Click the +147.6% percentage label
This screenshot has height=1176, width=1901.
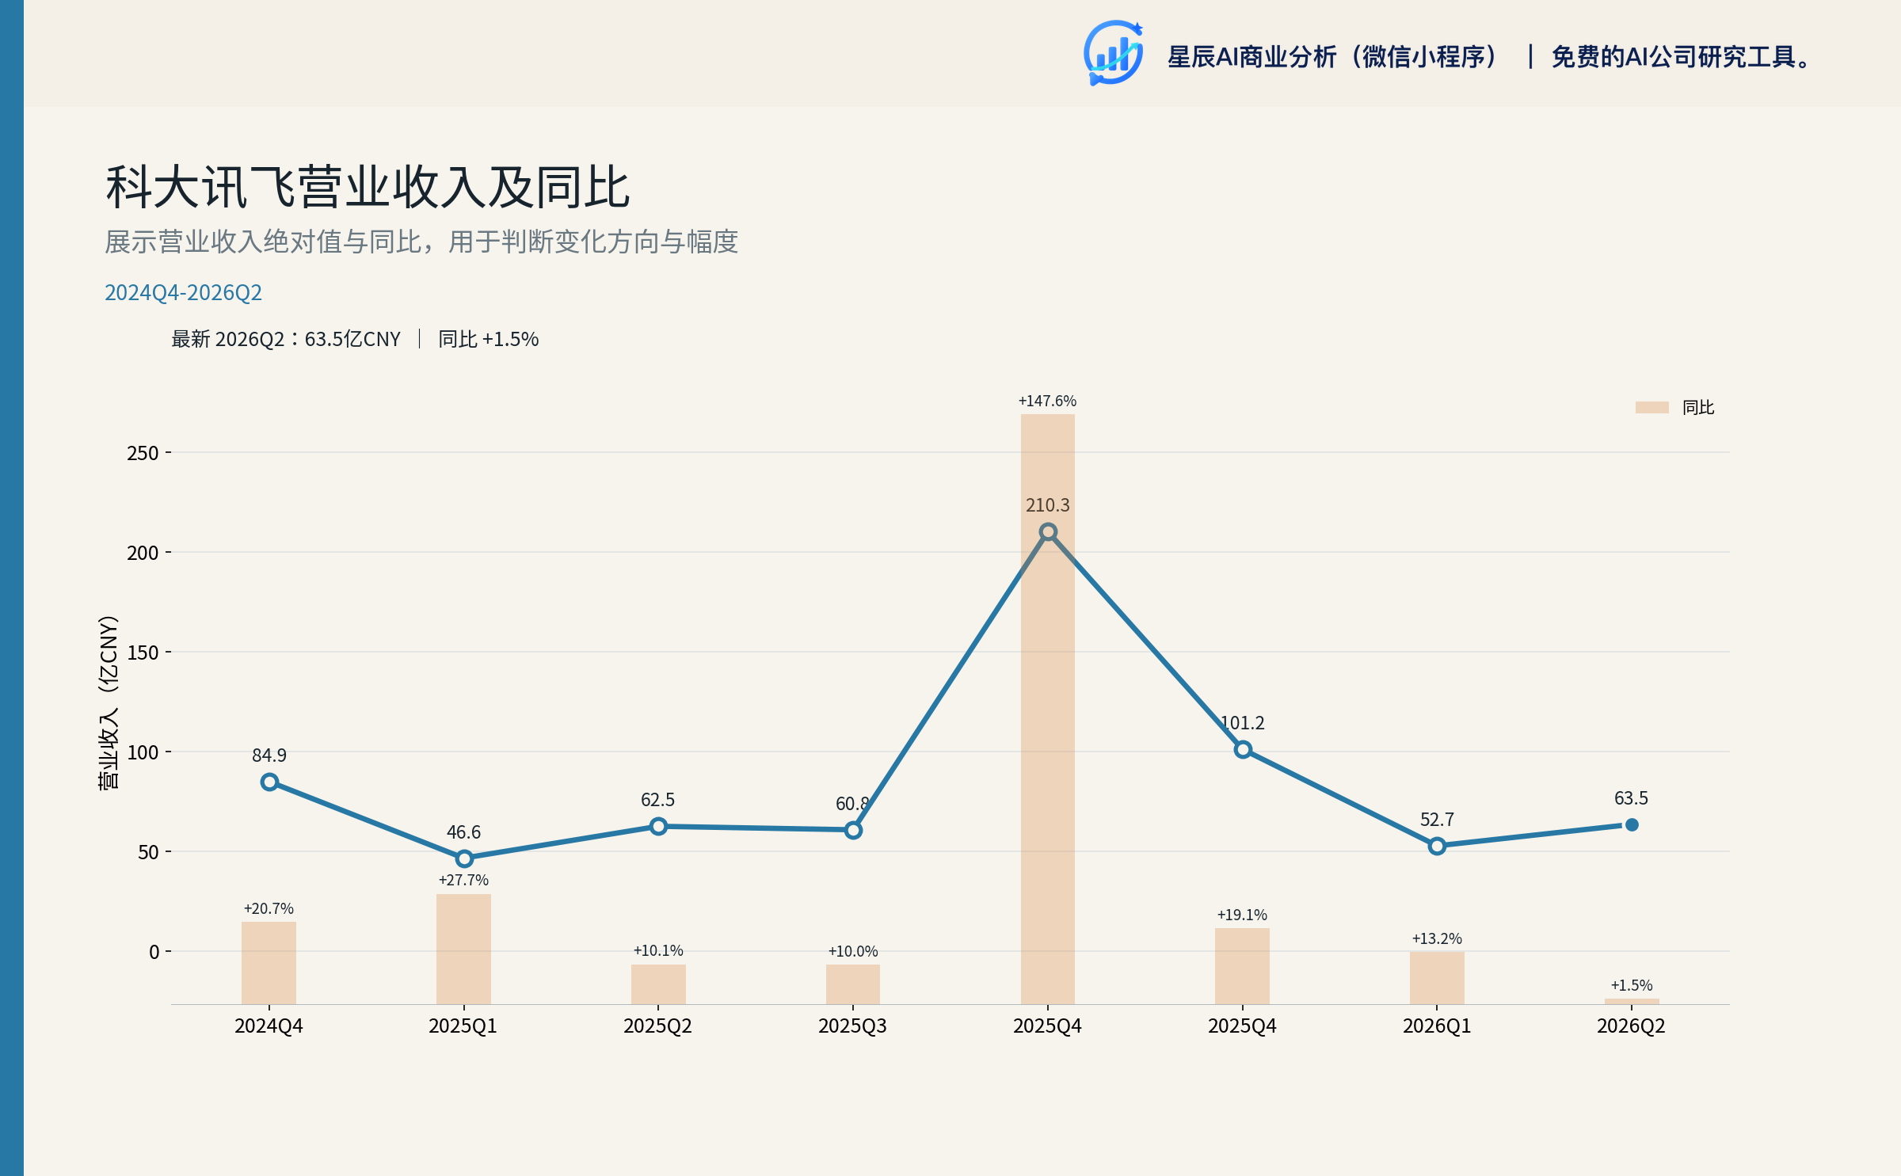click(x=1047, y=401)
